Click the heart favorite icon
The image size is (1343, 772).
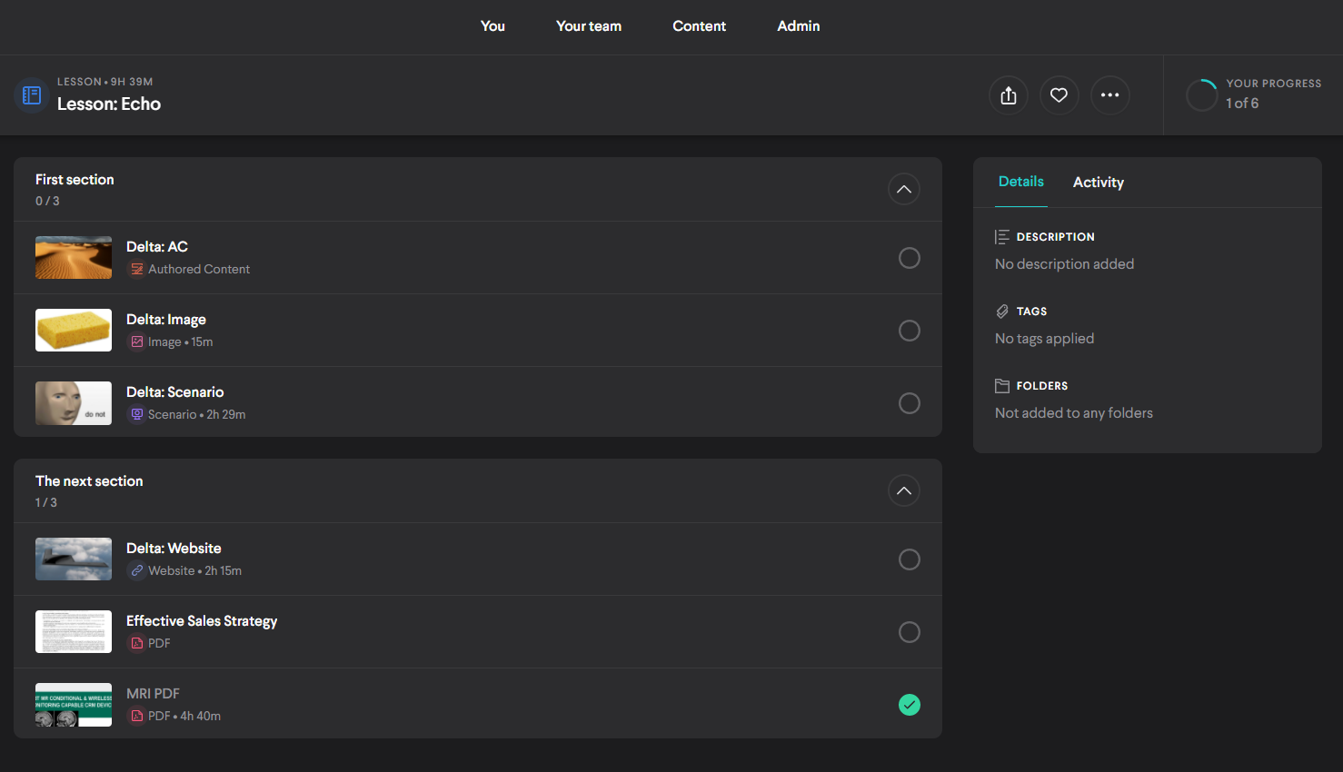pos(1059,95)
